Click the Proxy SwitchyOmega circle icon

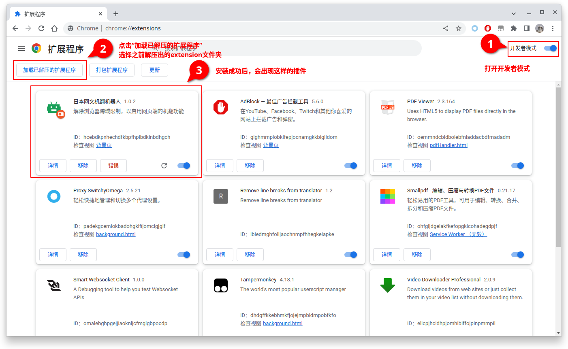[x=54, y=196]
